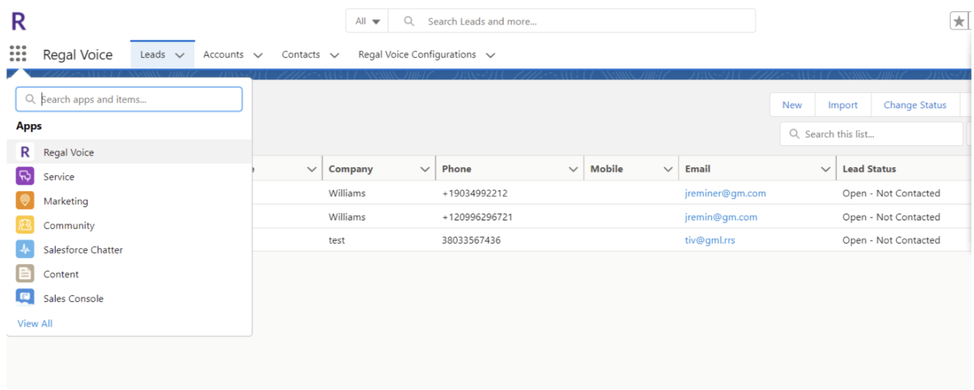Select Salesforce Chatter in Apps list
This screenshot has height=390, width=974.
(130, 249)
